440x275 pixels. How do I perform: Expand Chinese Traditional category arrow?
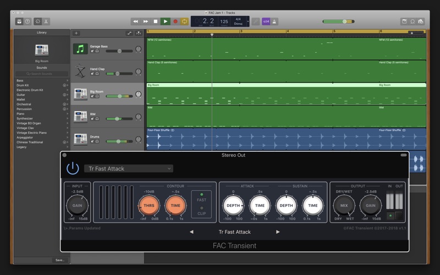[67, 142]
